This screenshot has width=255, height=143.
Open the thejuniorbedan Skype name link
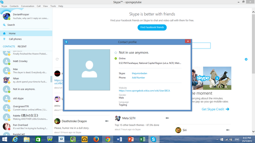pos(139,73)
